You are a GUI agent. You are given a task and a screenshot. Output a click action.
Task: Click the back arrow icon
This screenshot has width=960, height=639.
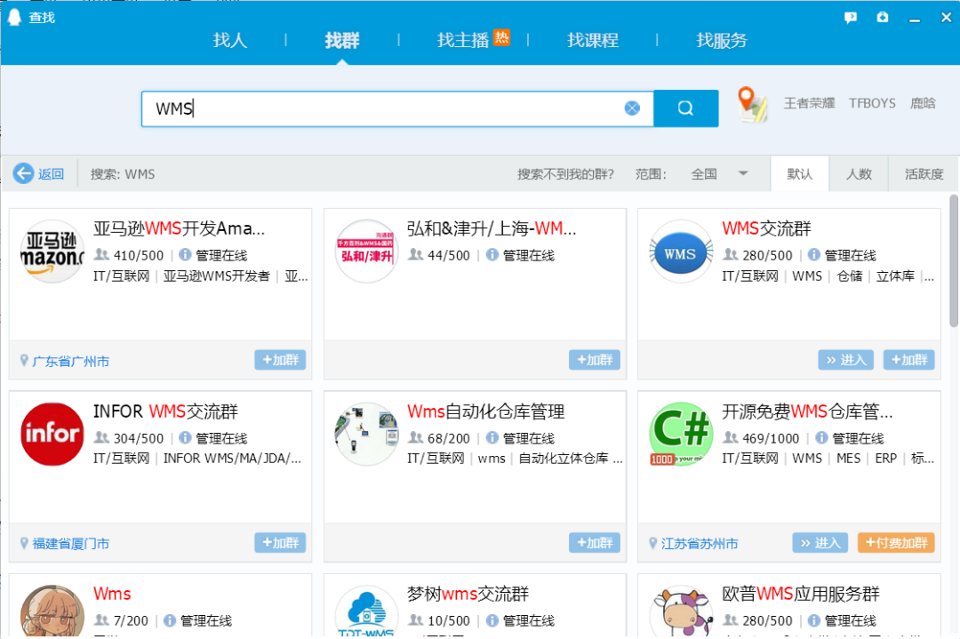click(x=23, y=174)
